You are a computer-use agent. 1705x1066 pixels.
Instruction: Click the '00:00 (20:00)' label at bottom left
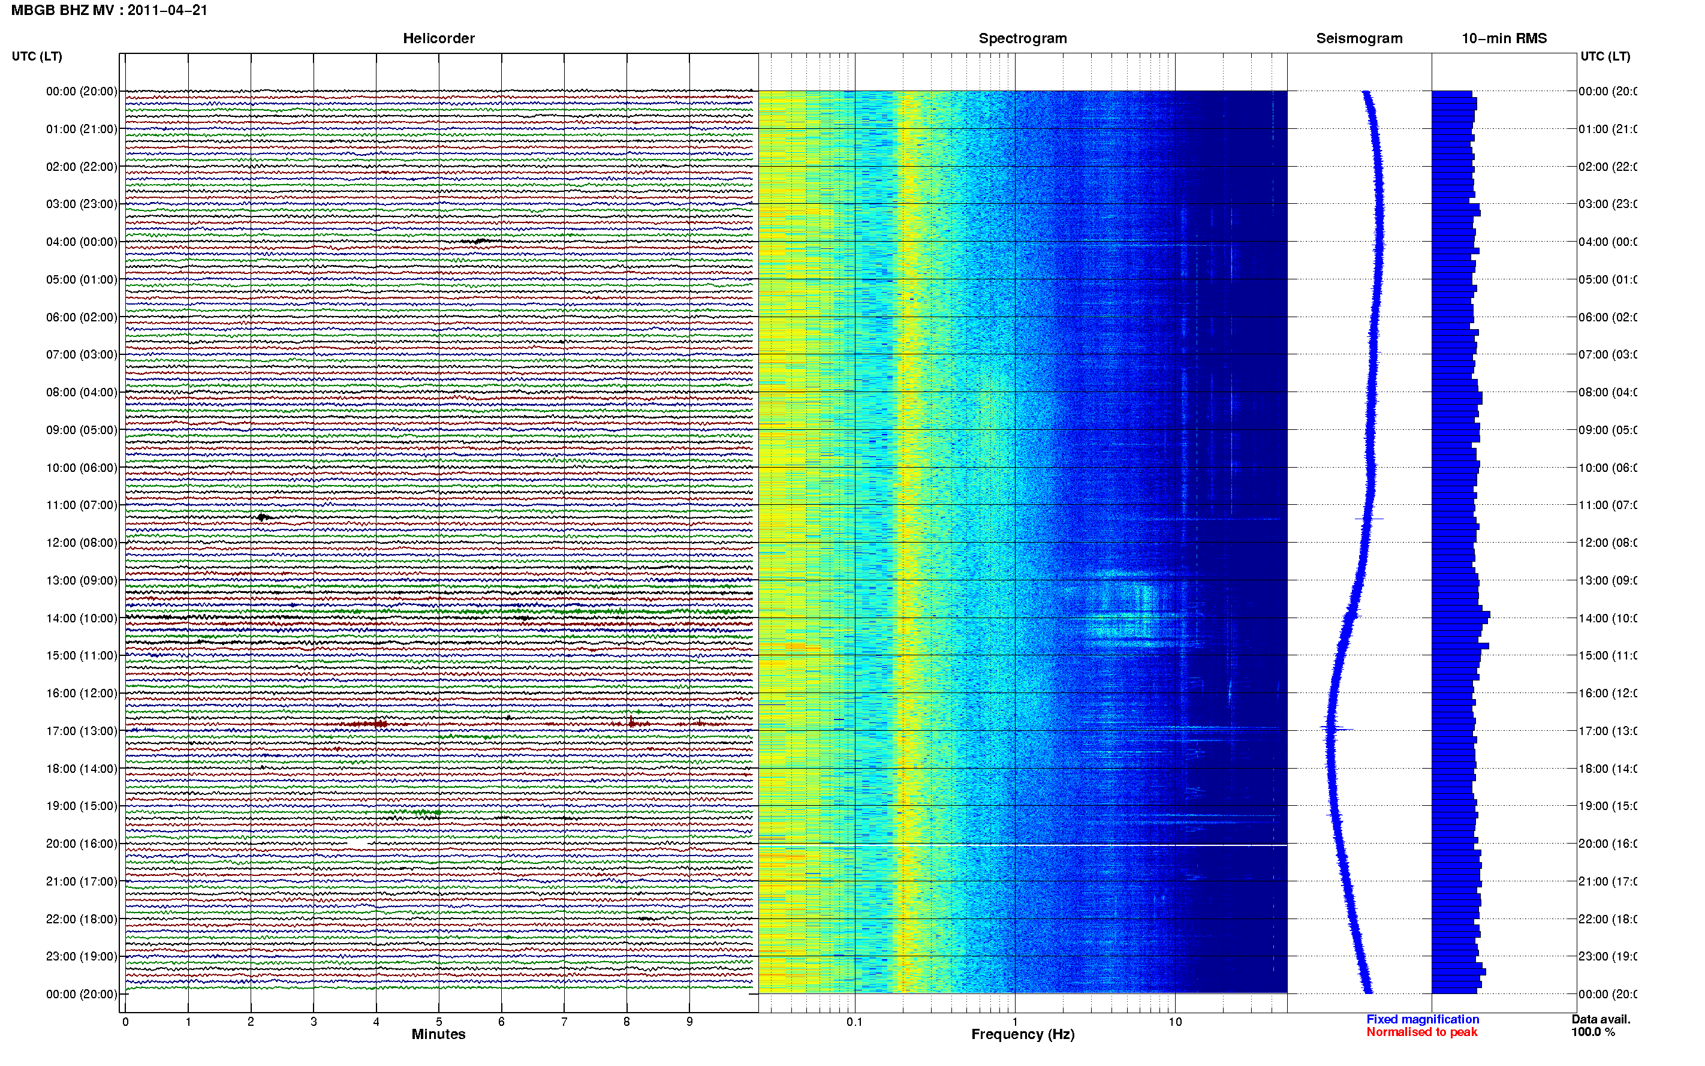point(82,994)
